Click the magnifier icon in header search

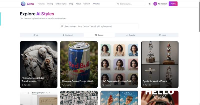tap(118, 4)
